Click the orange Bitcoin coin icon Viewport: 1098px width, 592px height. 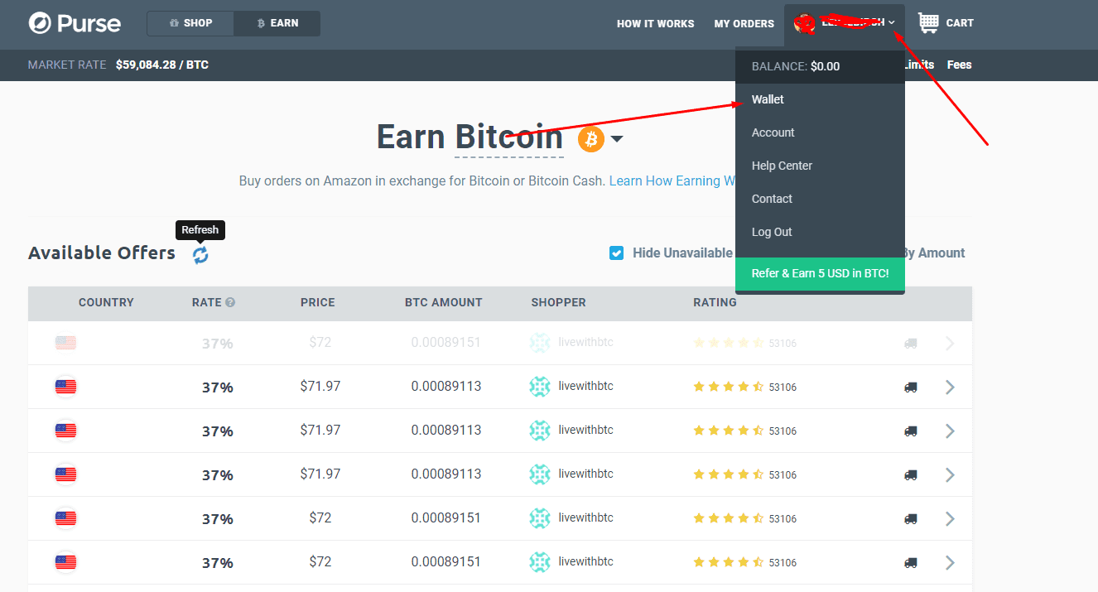click(x=591, y=138)
